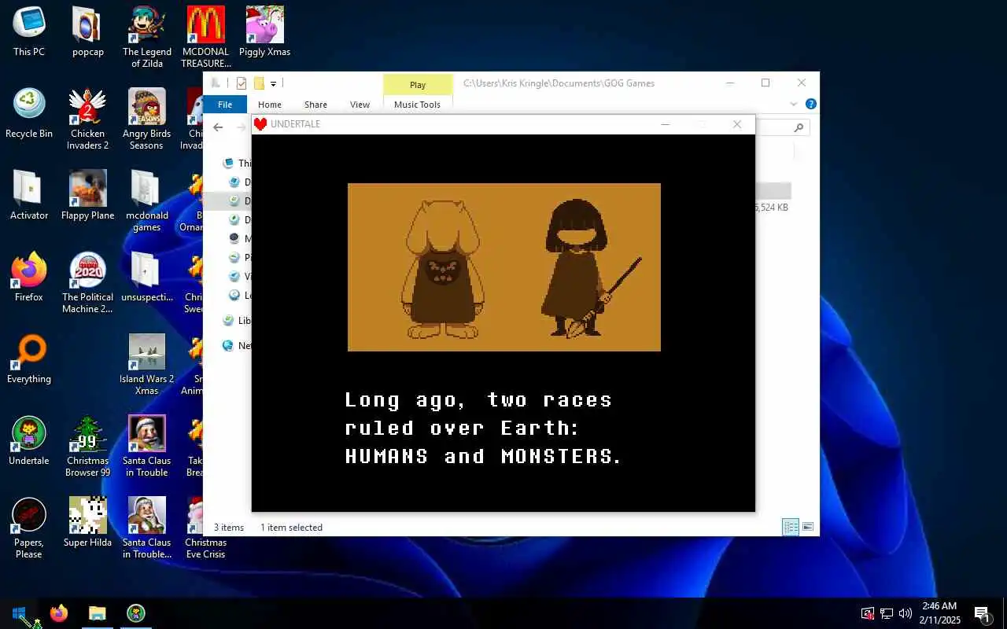Click New Folder icon in Explorer quick access toolbar
The image size is (1007, 629).
coord(258,83)
